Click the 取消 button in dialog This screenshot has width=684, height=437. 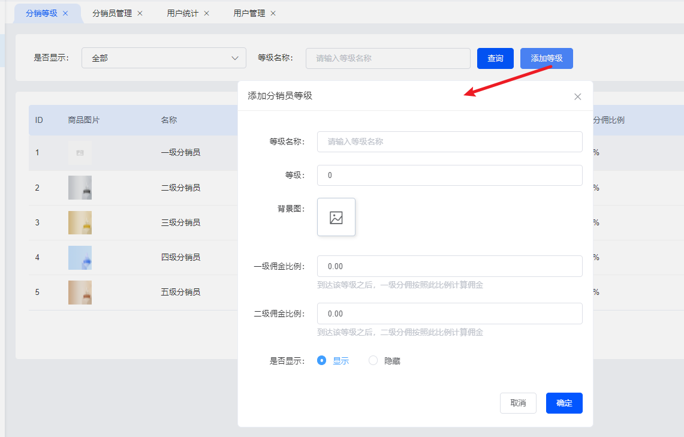[x=518, y=403]
